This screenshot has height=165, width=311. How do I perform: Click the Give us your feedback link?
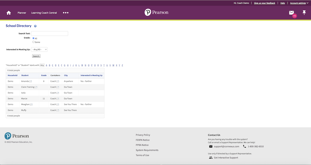(264, 3)
